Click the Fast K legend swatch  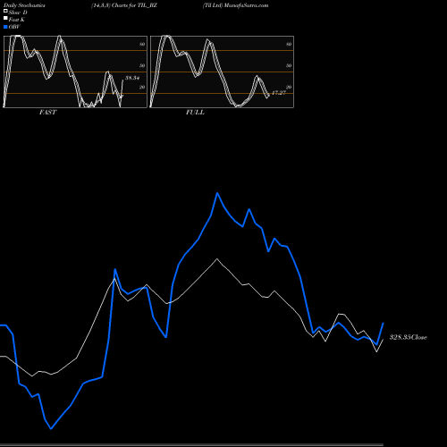[5, 19]
